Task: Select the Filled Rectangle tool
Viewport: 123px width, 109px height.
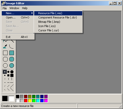Action: point(12,53)
